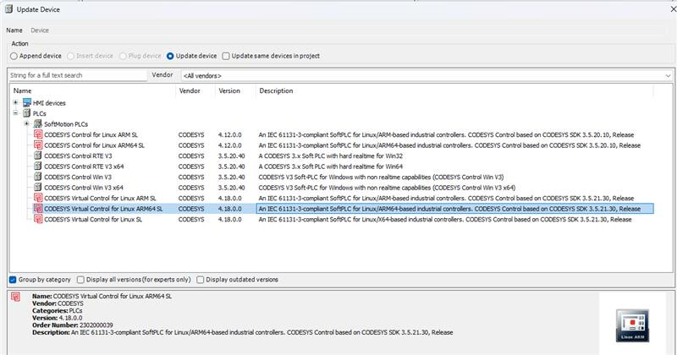Select the Append device radio button

coord(14,56)
